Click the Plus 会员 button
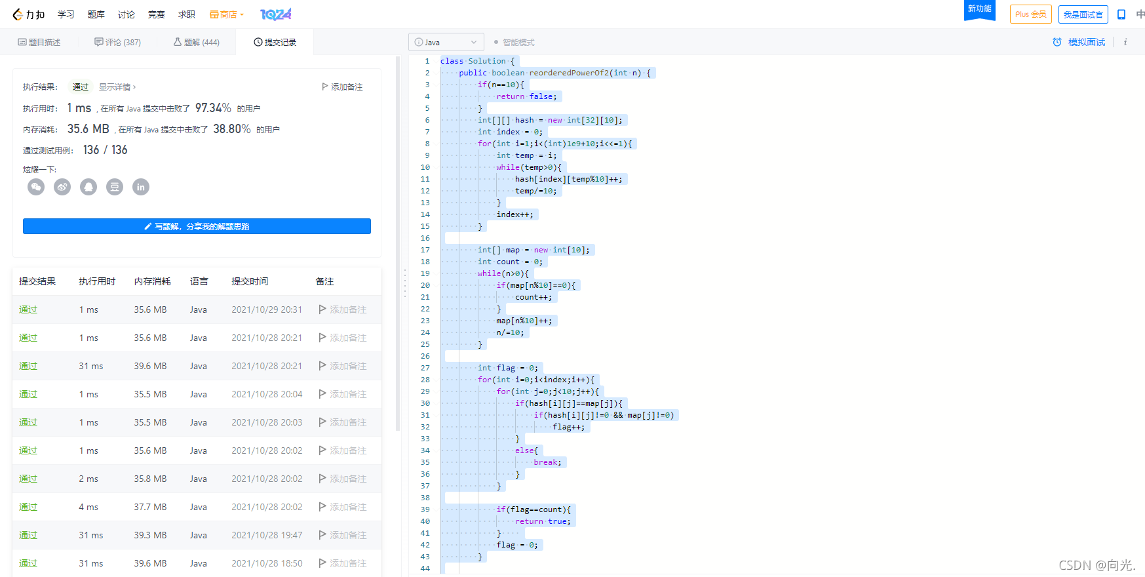Screen dimensions: 1145x577 pyautogui.click(x=1030, y=14)
